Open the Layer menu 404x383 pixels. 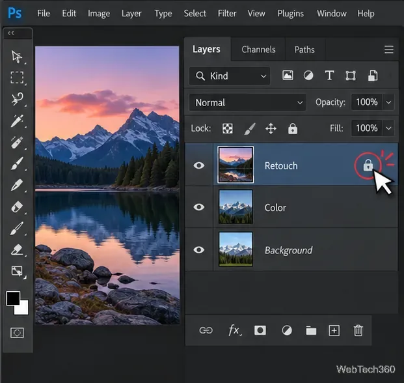tap(131, 14)
